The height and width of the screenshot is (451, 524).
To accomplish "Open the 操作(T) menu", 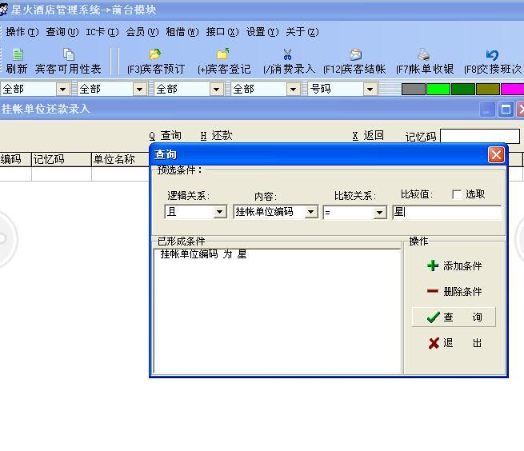I will click(x=22, y=32).
